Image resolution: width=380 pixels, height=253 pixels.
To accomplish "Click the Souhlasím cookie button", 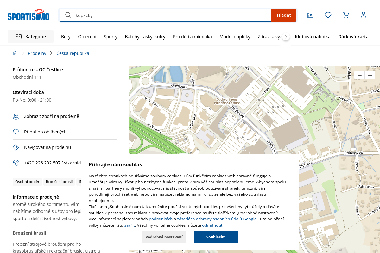I will [x=216, y=237].
